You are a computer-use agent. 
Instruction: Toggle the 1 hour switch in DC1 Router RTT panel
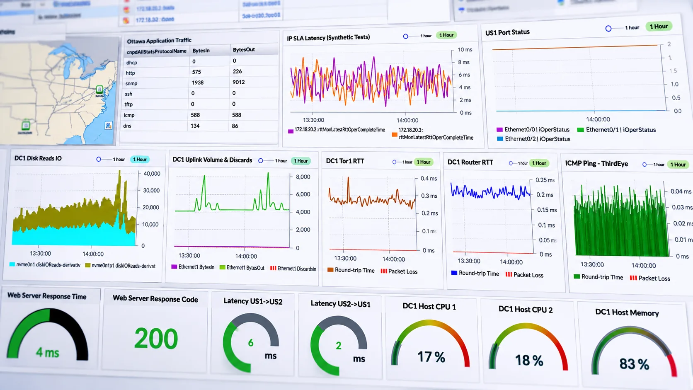[x=513, y=163]
